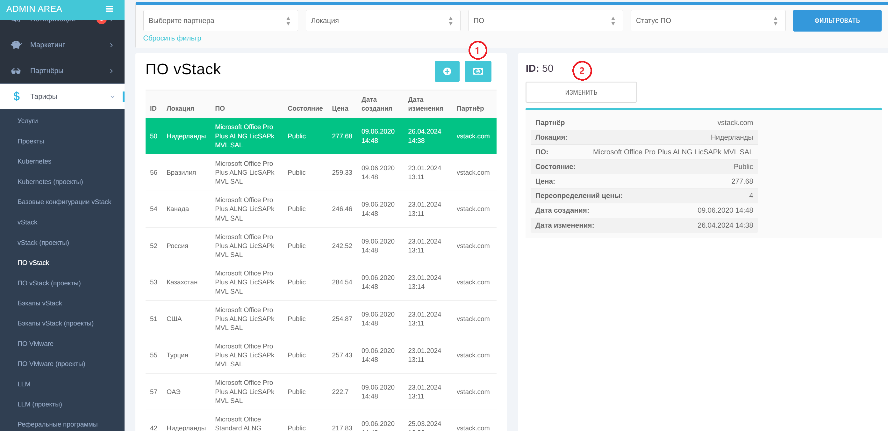Click the Дата изменения column header
This screenshot has width=888, height=431.
(426, 104)
